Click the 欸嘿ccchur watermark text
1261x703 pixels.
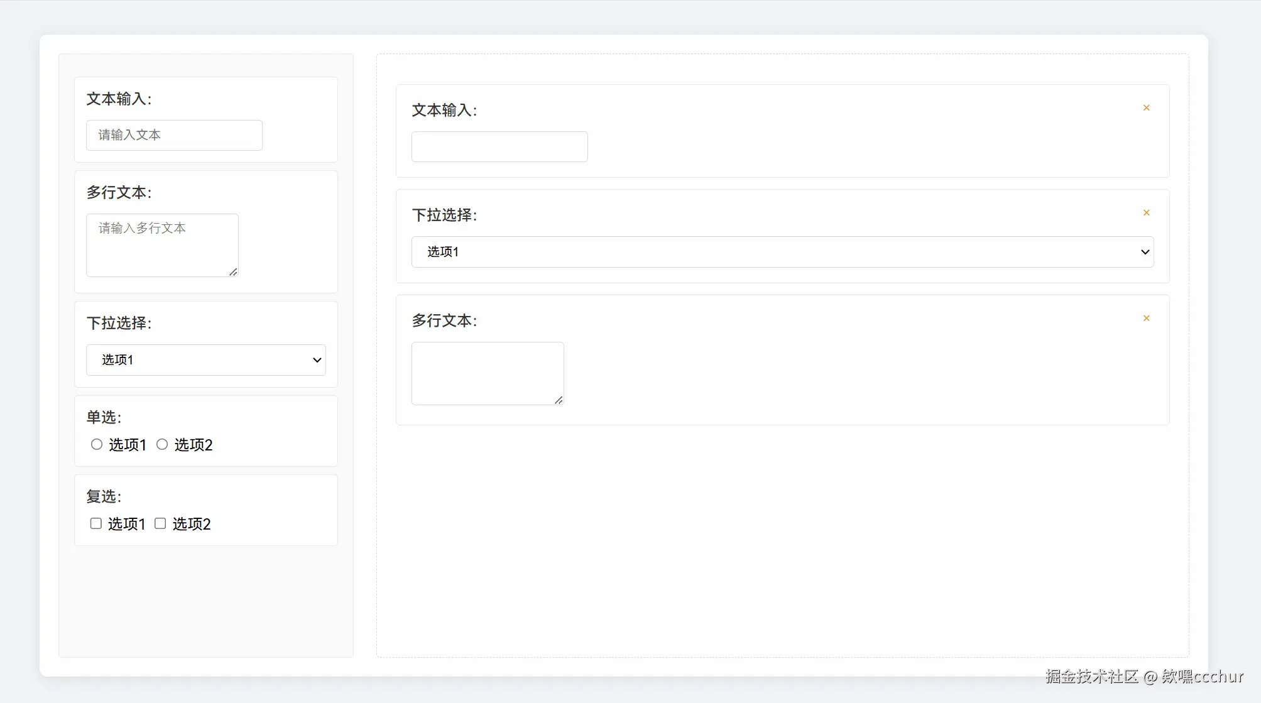(x=1201, y=677)
